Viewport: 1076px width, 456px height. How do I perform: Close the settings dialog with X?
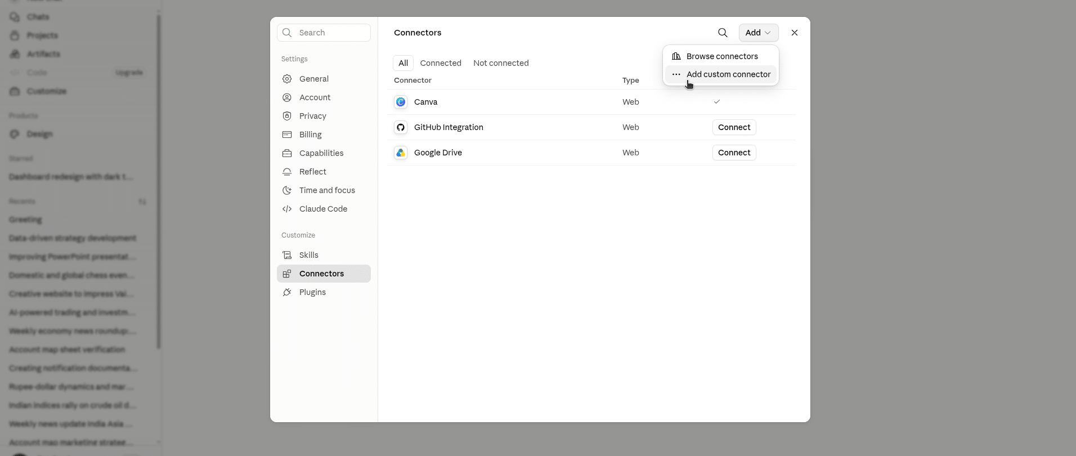coord(795,33)
